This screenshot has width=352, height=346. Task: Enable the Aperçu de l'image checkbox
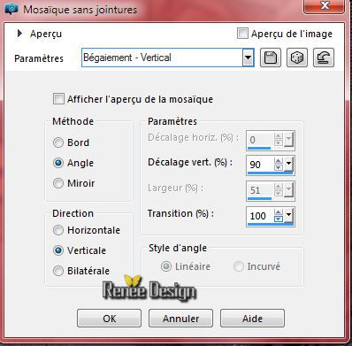242,33
